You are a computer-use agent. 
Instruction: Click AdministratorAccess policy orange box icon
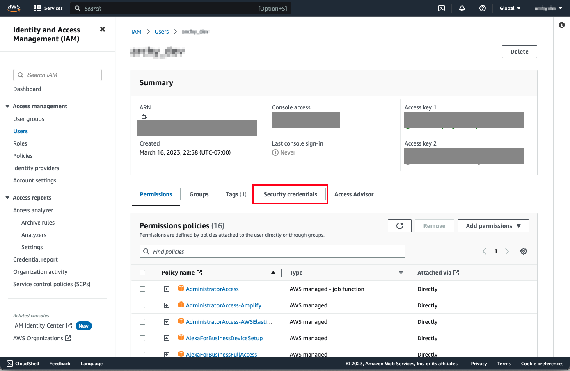pos(181,288)
